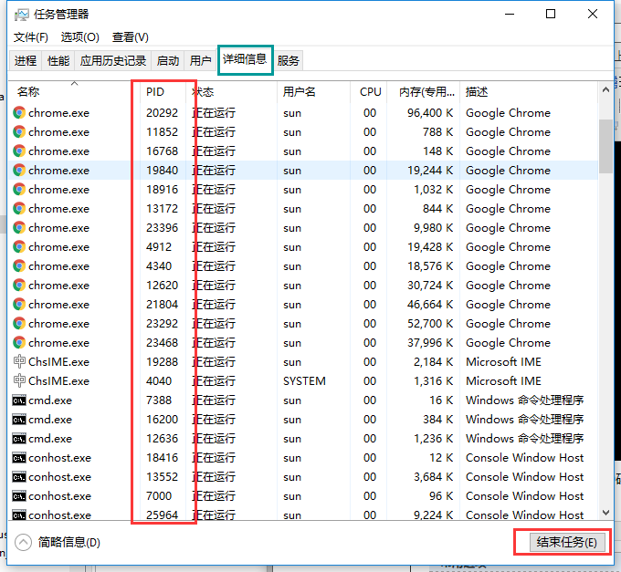621x572 pixels.
Task: Click conhost icon in PID 7000 row
Action: [19, 496]
